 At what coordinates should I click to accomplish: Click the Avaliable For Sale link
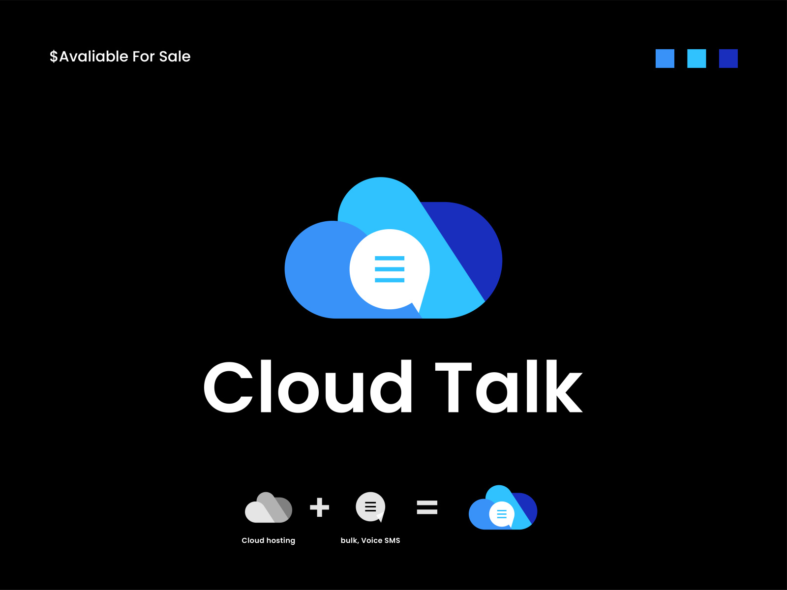[121, 57]
